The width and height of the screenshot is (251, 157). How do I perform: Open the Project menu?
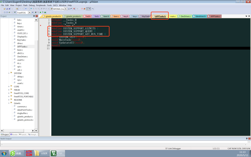[x=18, y=5]
